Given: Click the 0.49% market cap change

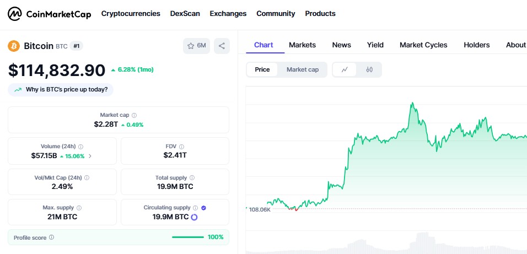Looking at the screenshot, I should point(132,125).
